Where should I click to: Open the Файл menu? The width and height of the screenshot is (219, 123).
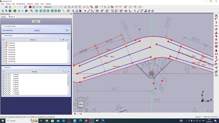[x=3, y=4]
